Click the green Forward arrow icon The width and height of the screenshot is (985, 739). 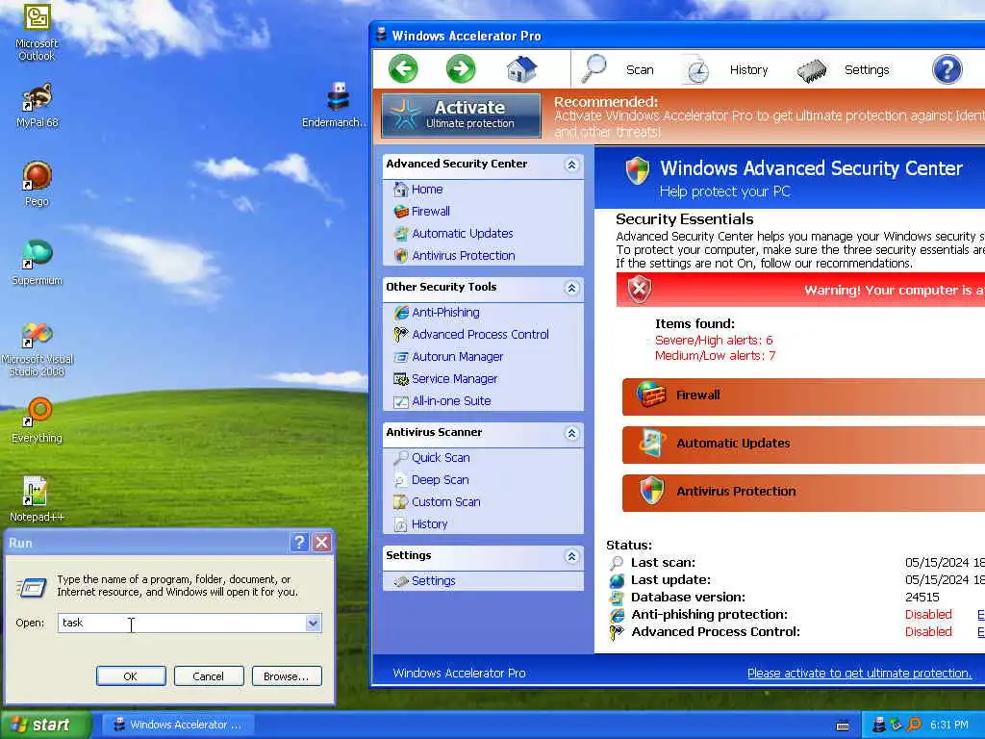click(x=461, y=69)
